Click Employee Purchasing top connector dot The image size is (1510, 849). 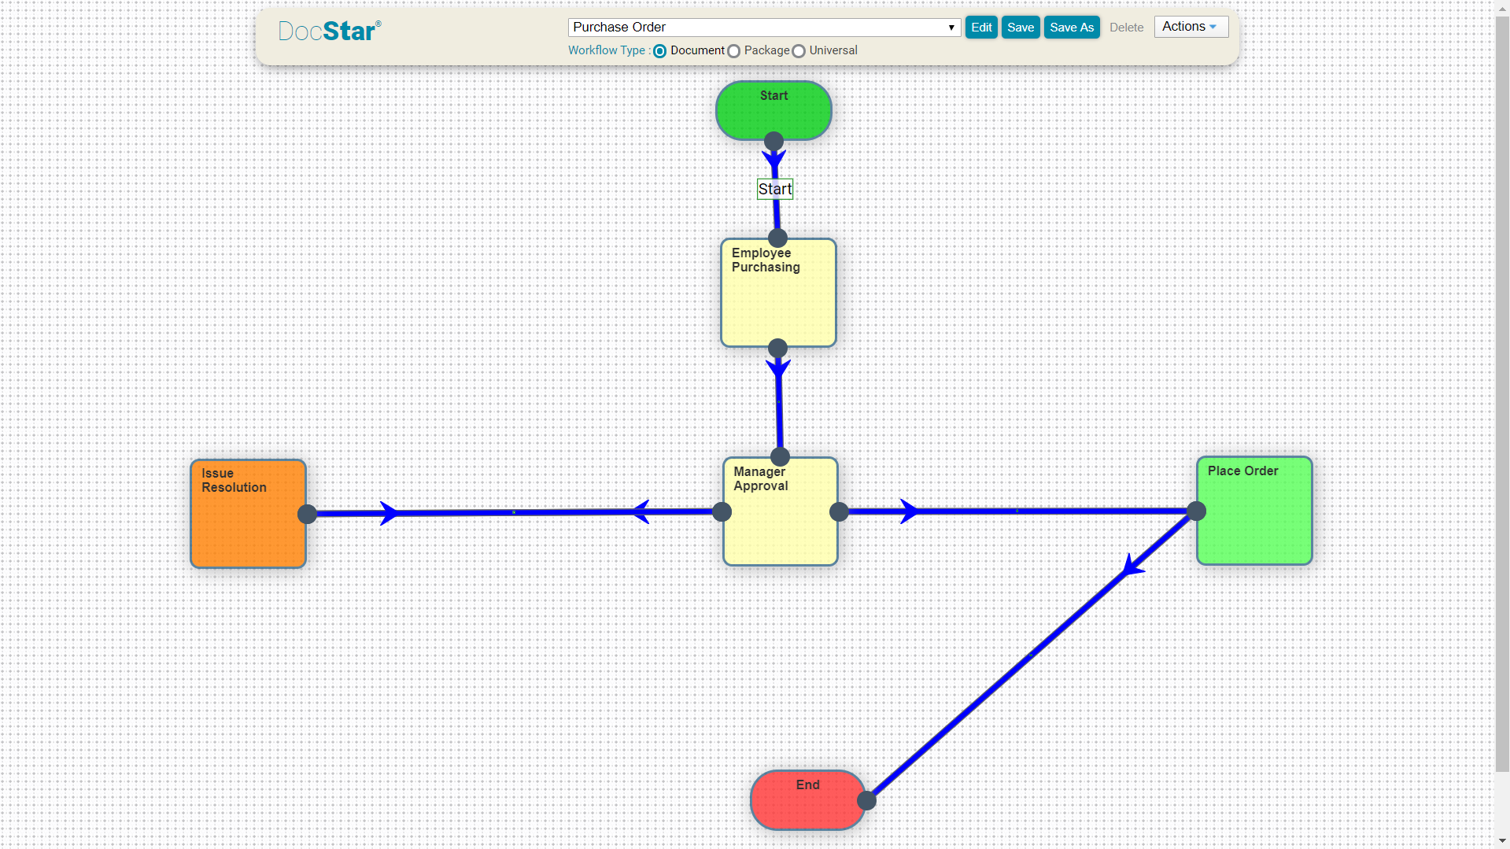pos(777,238)
